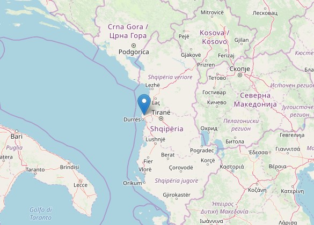This screenshot has width=314, height=225.
Task: Click the Καστοριά city label
Action: click(232, 167)
